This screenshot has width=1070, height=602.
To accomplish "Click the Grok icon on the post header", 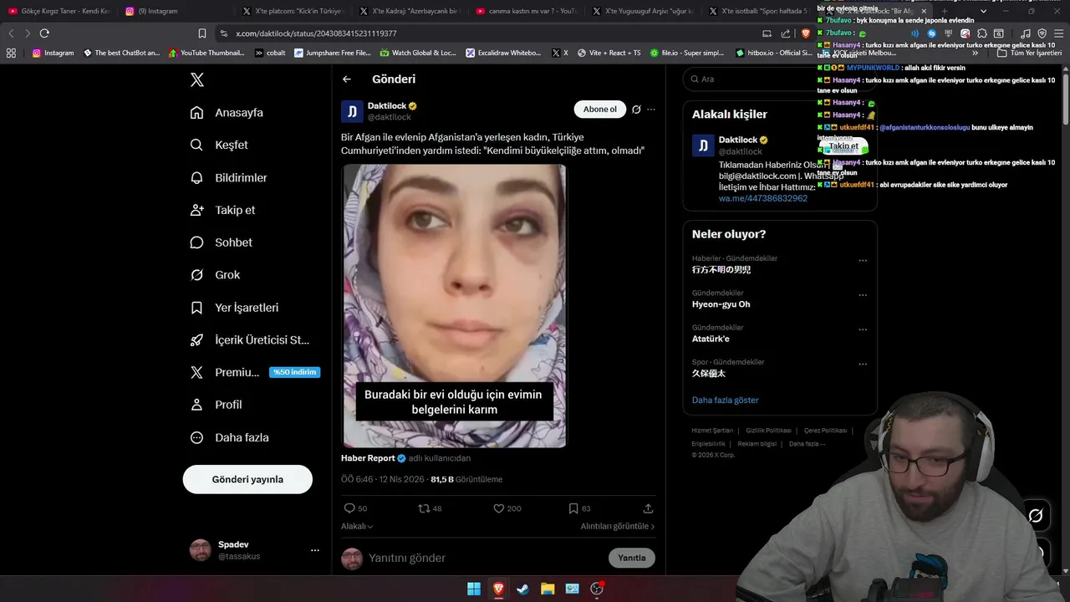I will tap(636, 110).
